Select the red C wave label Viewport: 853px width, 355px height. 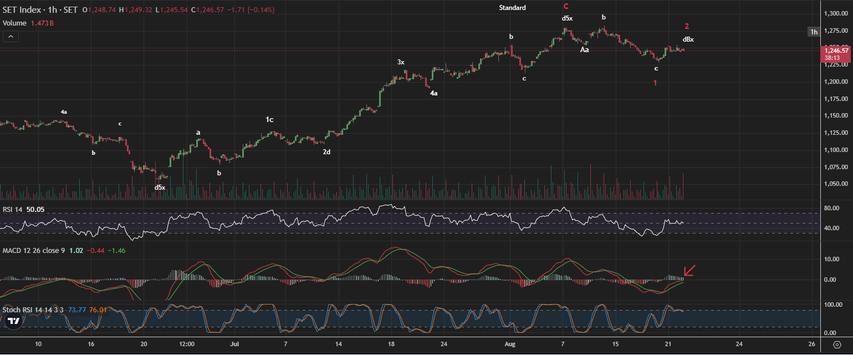[566, 7]
